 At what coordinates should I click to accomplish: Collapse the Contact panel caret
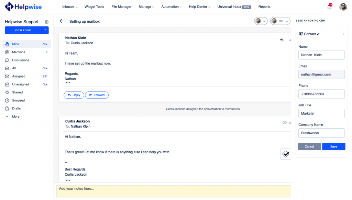pyautogui.click(x=343, y=34)
